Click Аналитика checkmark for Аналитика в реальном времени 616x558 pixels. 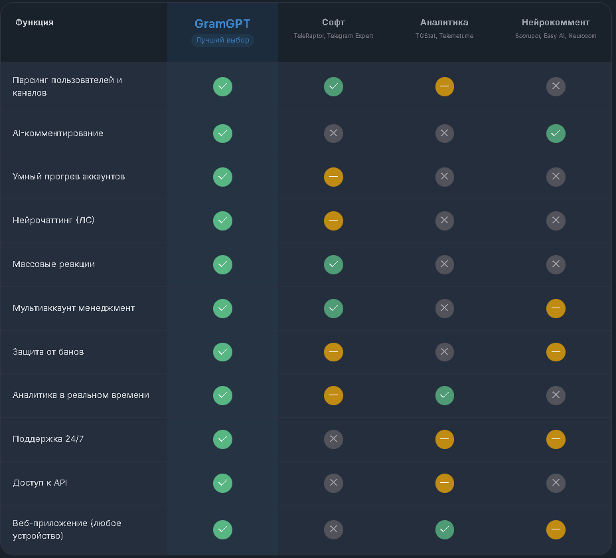(444, 395)
